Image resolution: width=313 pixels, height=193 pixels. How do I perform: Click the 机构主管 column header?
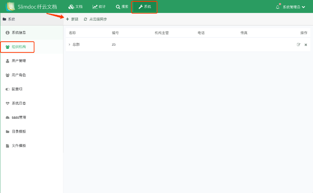coord(162,33)
